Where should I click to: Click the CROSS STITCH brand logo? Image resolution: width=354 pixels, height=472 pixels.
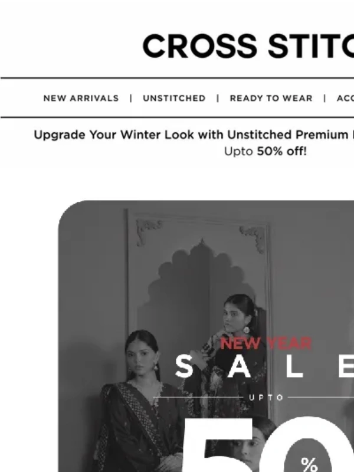(x=248, y=46)
